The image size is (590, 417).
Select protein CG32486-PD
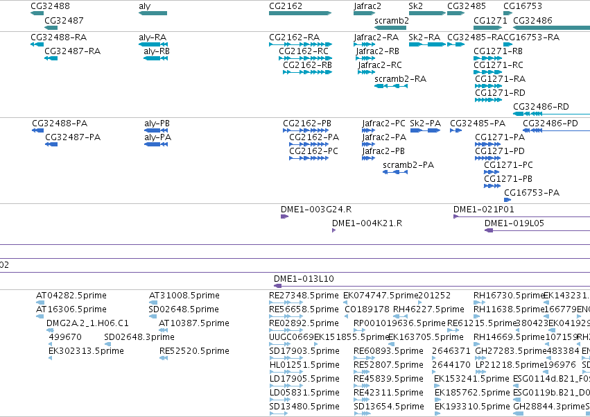pyautogui.click(x=557, y=130)
